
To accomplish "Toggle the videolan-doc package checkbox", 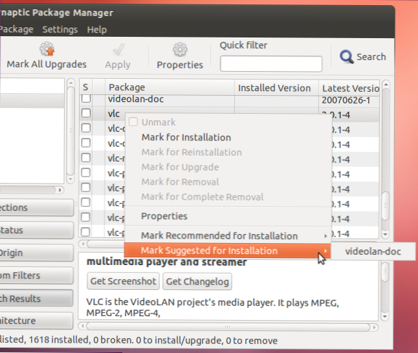I will (86, 100).
